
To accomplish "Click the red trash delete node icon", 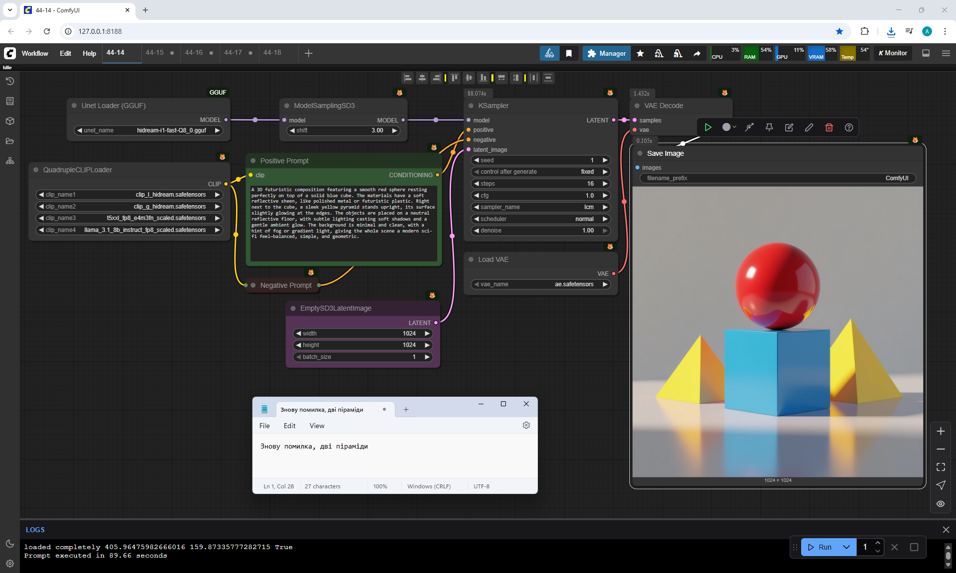I will click(829, 127).
